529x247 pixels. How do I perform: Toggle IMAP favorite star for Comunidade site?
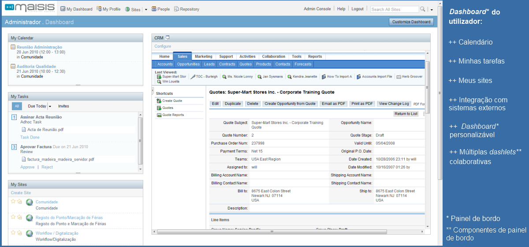[19, 201]
